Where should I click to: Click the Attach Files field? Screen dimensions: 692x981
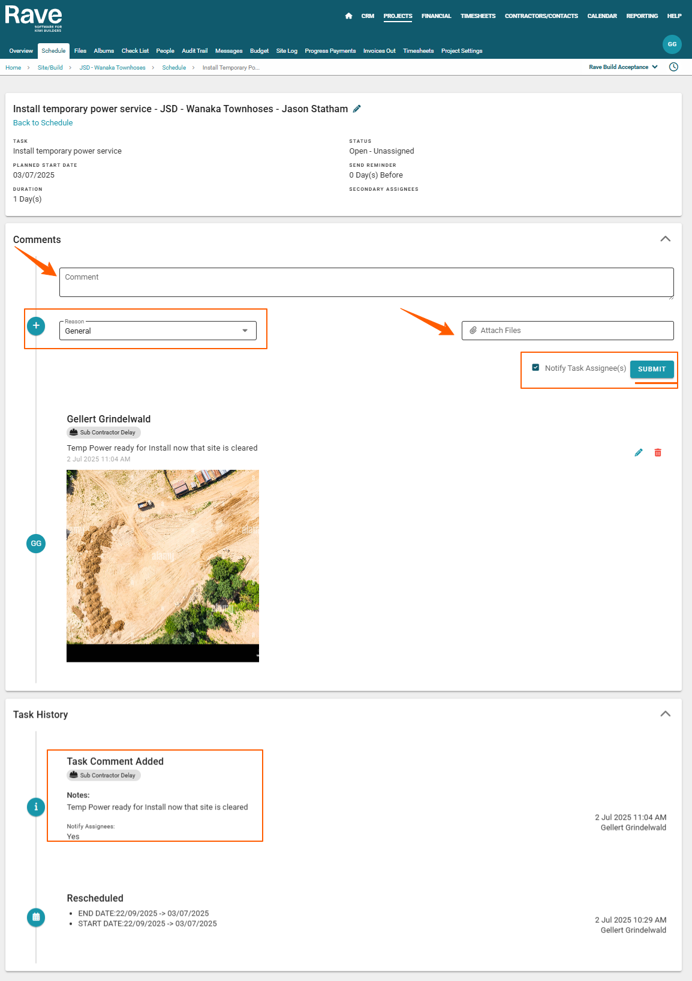click(567, 331)
